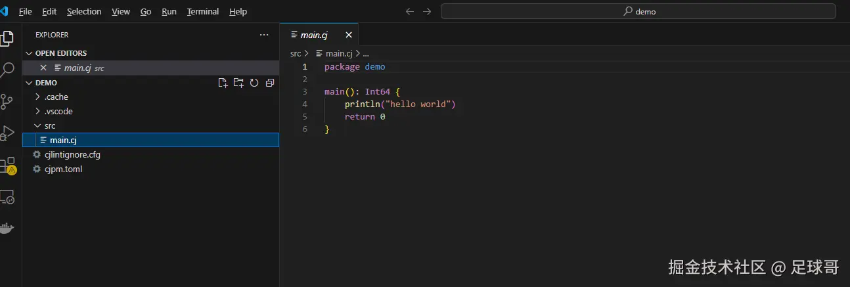Open the Help menu
Image resolution: width=850 pixels, height=287 pixels.
238,11
